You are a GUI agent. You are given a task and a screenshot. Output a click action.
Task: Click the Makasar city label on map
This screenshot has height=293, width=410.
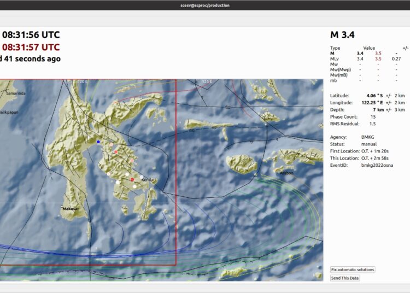coord(70,209)
